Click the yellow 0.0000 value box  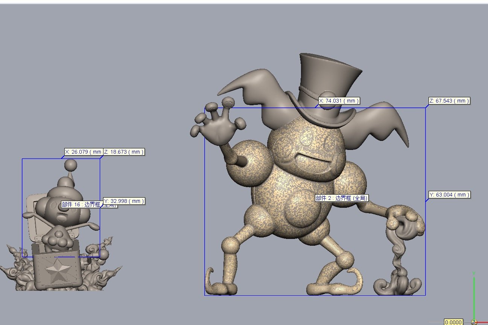click(x=453, y=322)
